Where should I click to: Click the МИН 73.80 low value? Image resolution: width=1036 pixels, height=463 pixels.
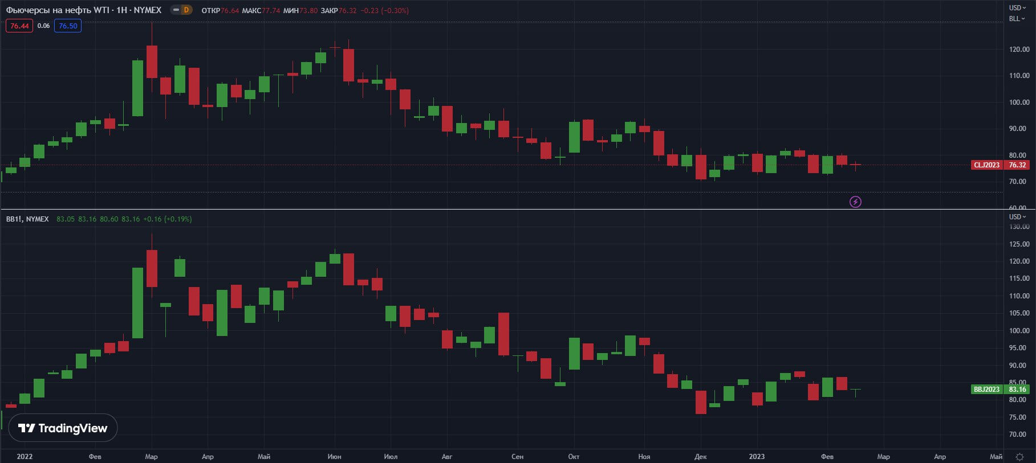coord(300,11)
